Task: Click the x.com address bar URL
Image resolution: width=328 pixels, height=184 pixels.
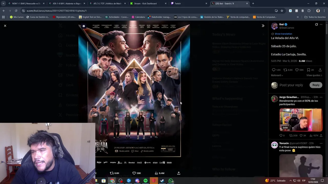Action: pos(57,11)
